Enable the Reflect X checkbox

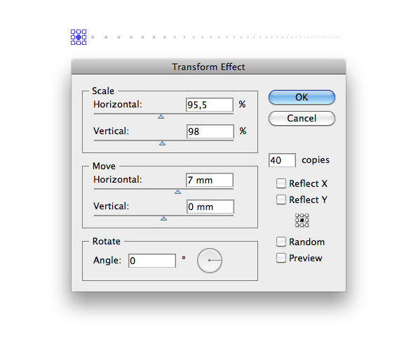[281, 183]
